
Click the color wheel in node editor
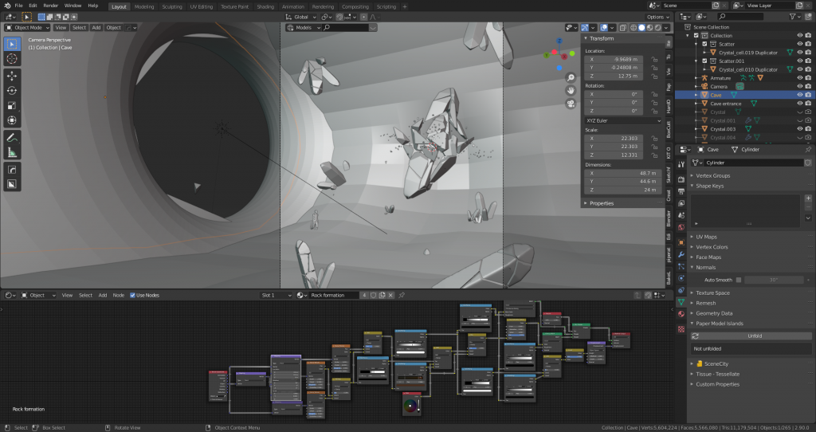point(410,406)
